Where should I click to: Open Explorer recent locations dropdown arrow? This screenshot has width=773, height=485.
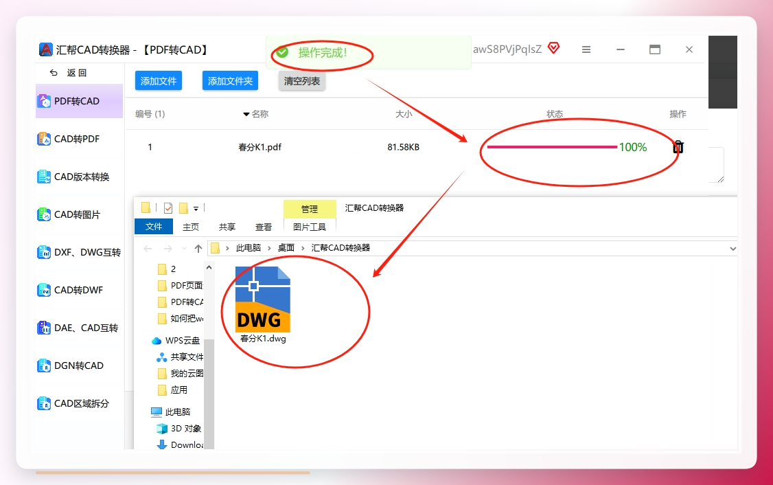185,249
